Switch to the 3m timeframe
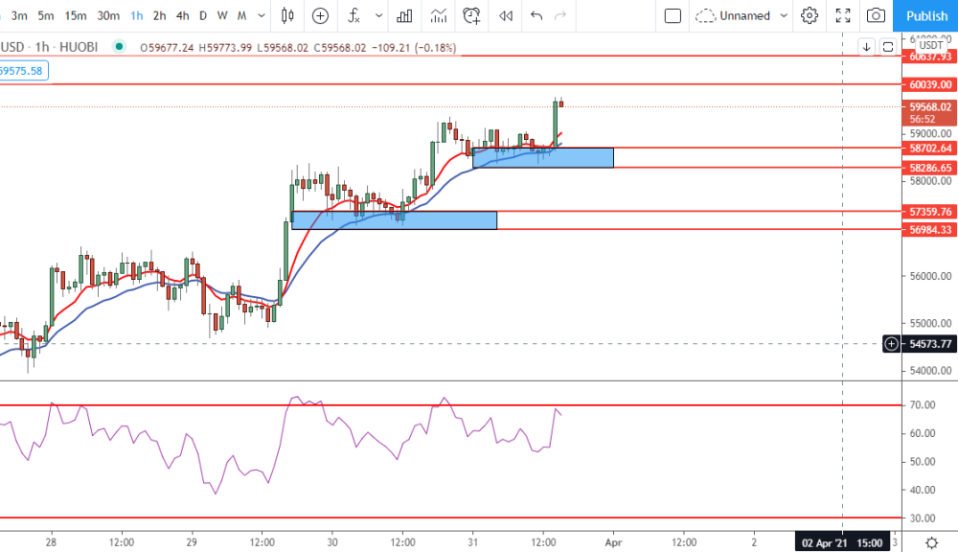Viewport: 958px width, 552px height. tap(19, 16)
